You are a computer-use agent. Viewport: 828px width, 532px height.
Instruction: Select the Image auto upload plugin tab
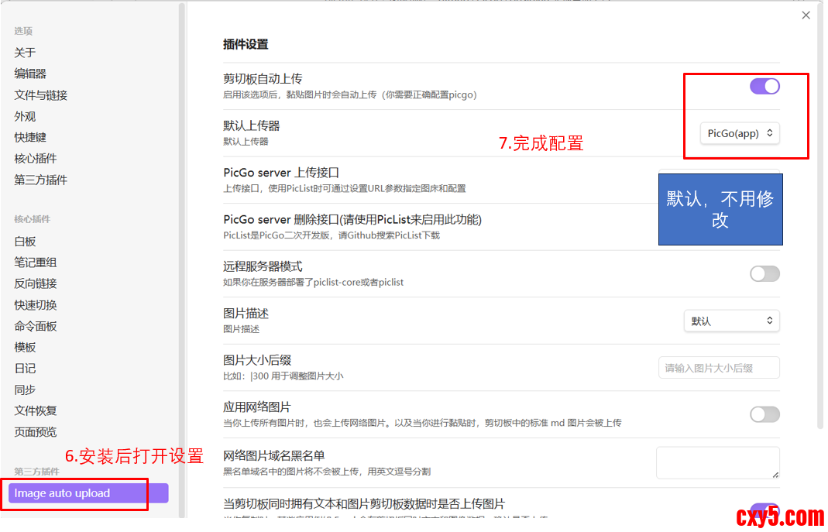pos(88,493)
